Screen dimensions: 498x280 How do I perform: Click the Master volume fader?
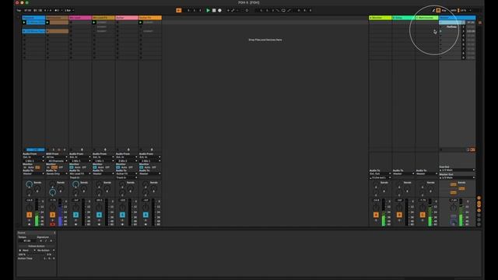[461, 212]
